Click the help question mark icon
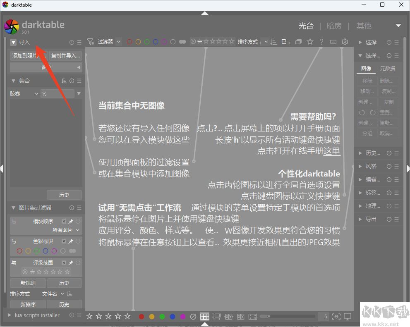Screen dimensions: 410x327 [x=321, y=42]
